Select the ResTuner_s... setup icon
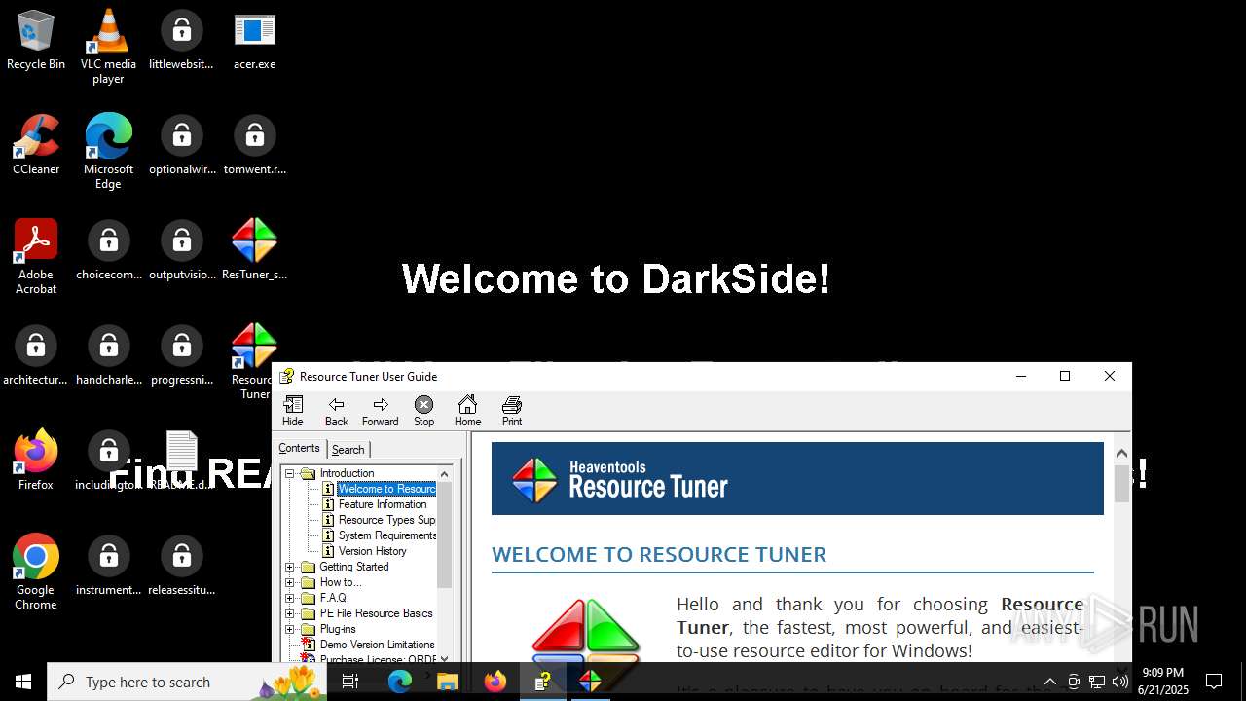Image resolution: width=1246 pixels, height=701 pixels. pos(254,250)
